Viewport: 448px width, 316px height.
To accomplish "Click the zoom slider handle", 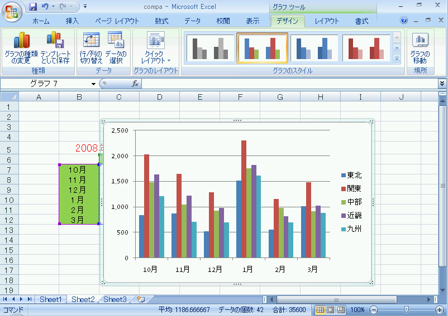I will click(x=406, y=310).
